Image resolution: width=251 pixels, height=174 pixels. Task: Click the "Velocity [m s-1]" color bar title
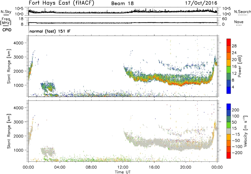(245, 131)
